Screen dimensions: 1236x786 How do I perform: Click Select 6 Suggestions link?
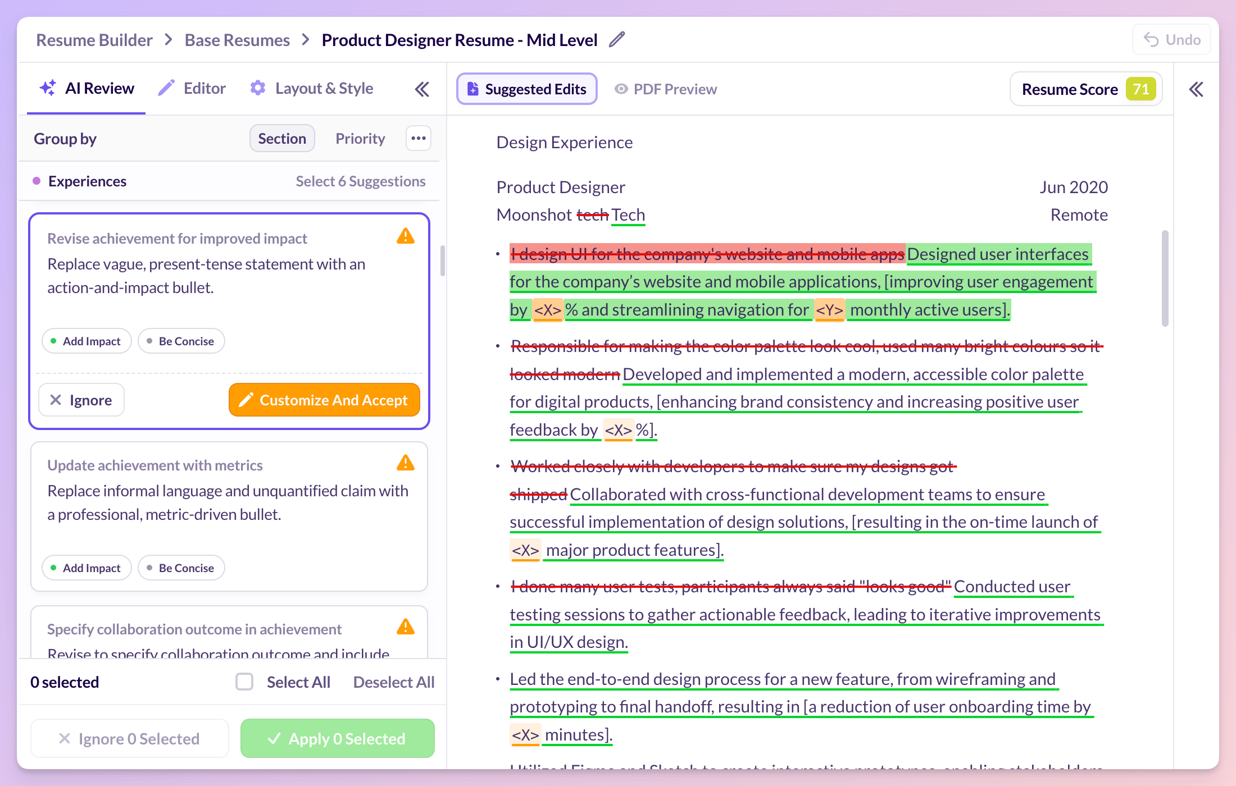click(x=361, y=181)
